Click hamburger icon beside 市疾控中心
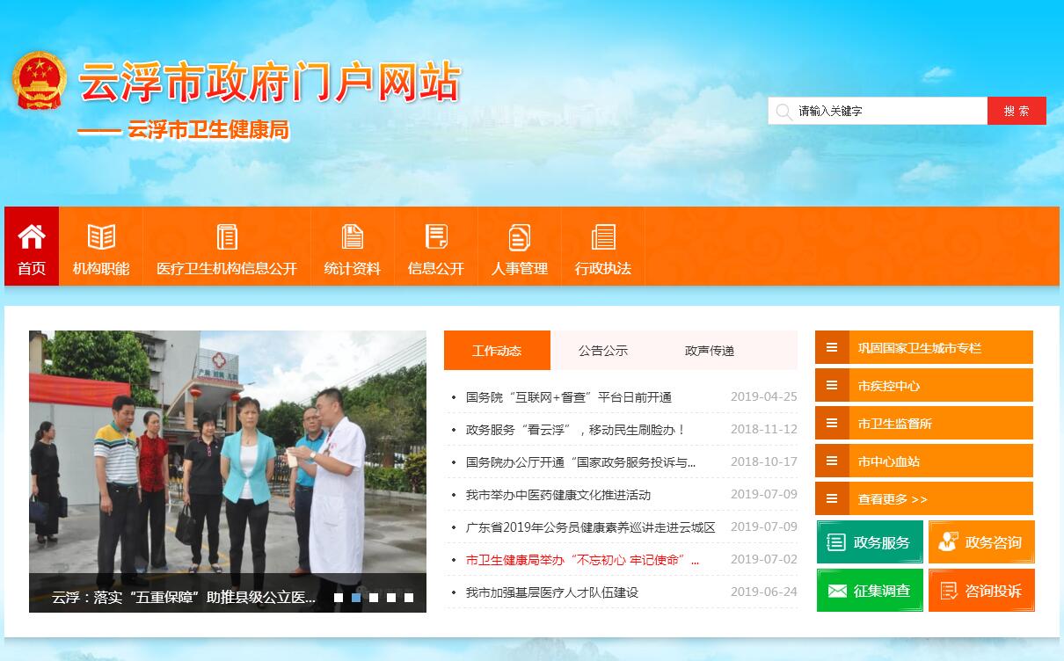Screen dimensions: 1064x661 pos(832,385)
